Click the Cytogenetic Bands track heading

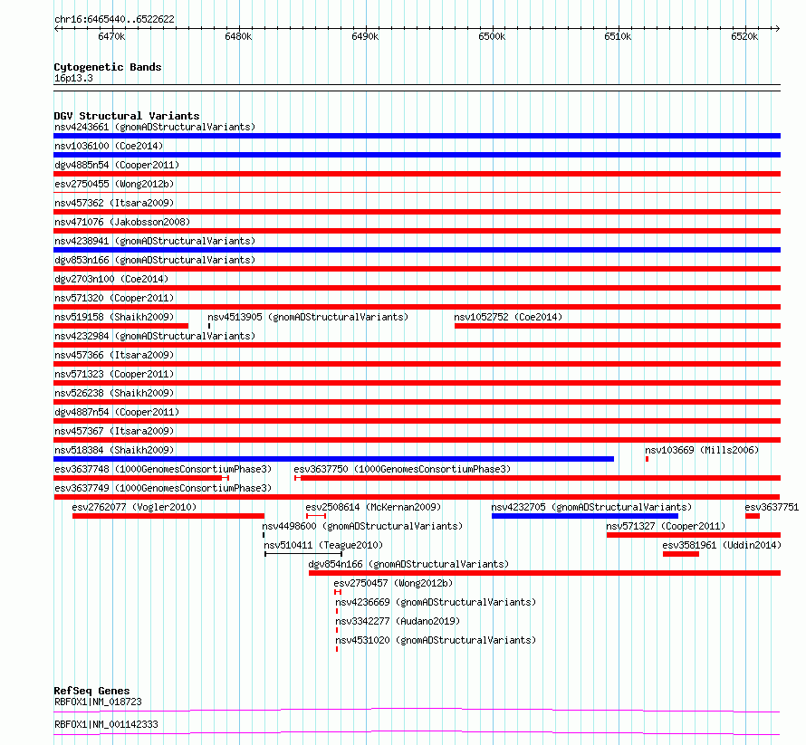(108, 67)
